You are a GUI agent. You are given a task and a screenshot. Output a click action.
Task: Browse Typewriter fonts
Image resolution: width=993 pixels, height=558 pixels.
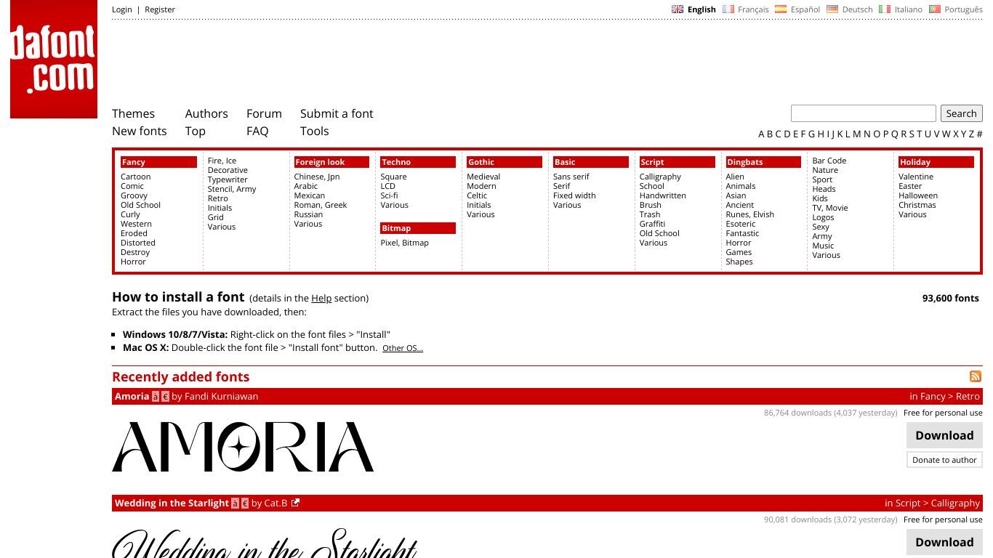click(x=228, y=179)
